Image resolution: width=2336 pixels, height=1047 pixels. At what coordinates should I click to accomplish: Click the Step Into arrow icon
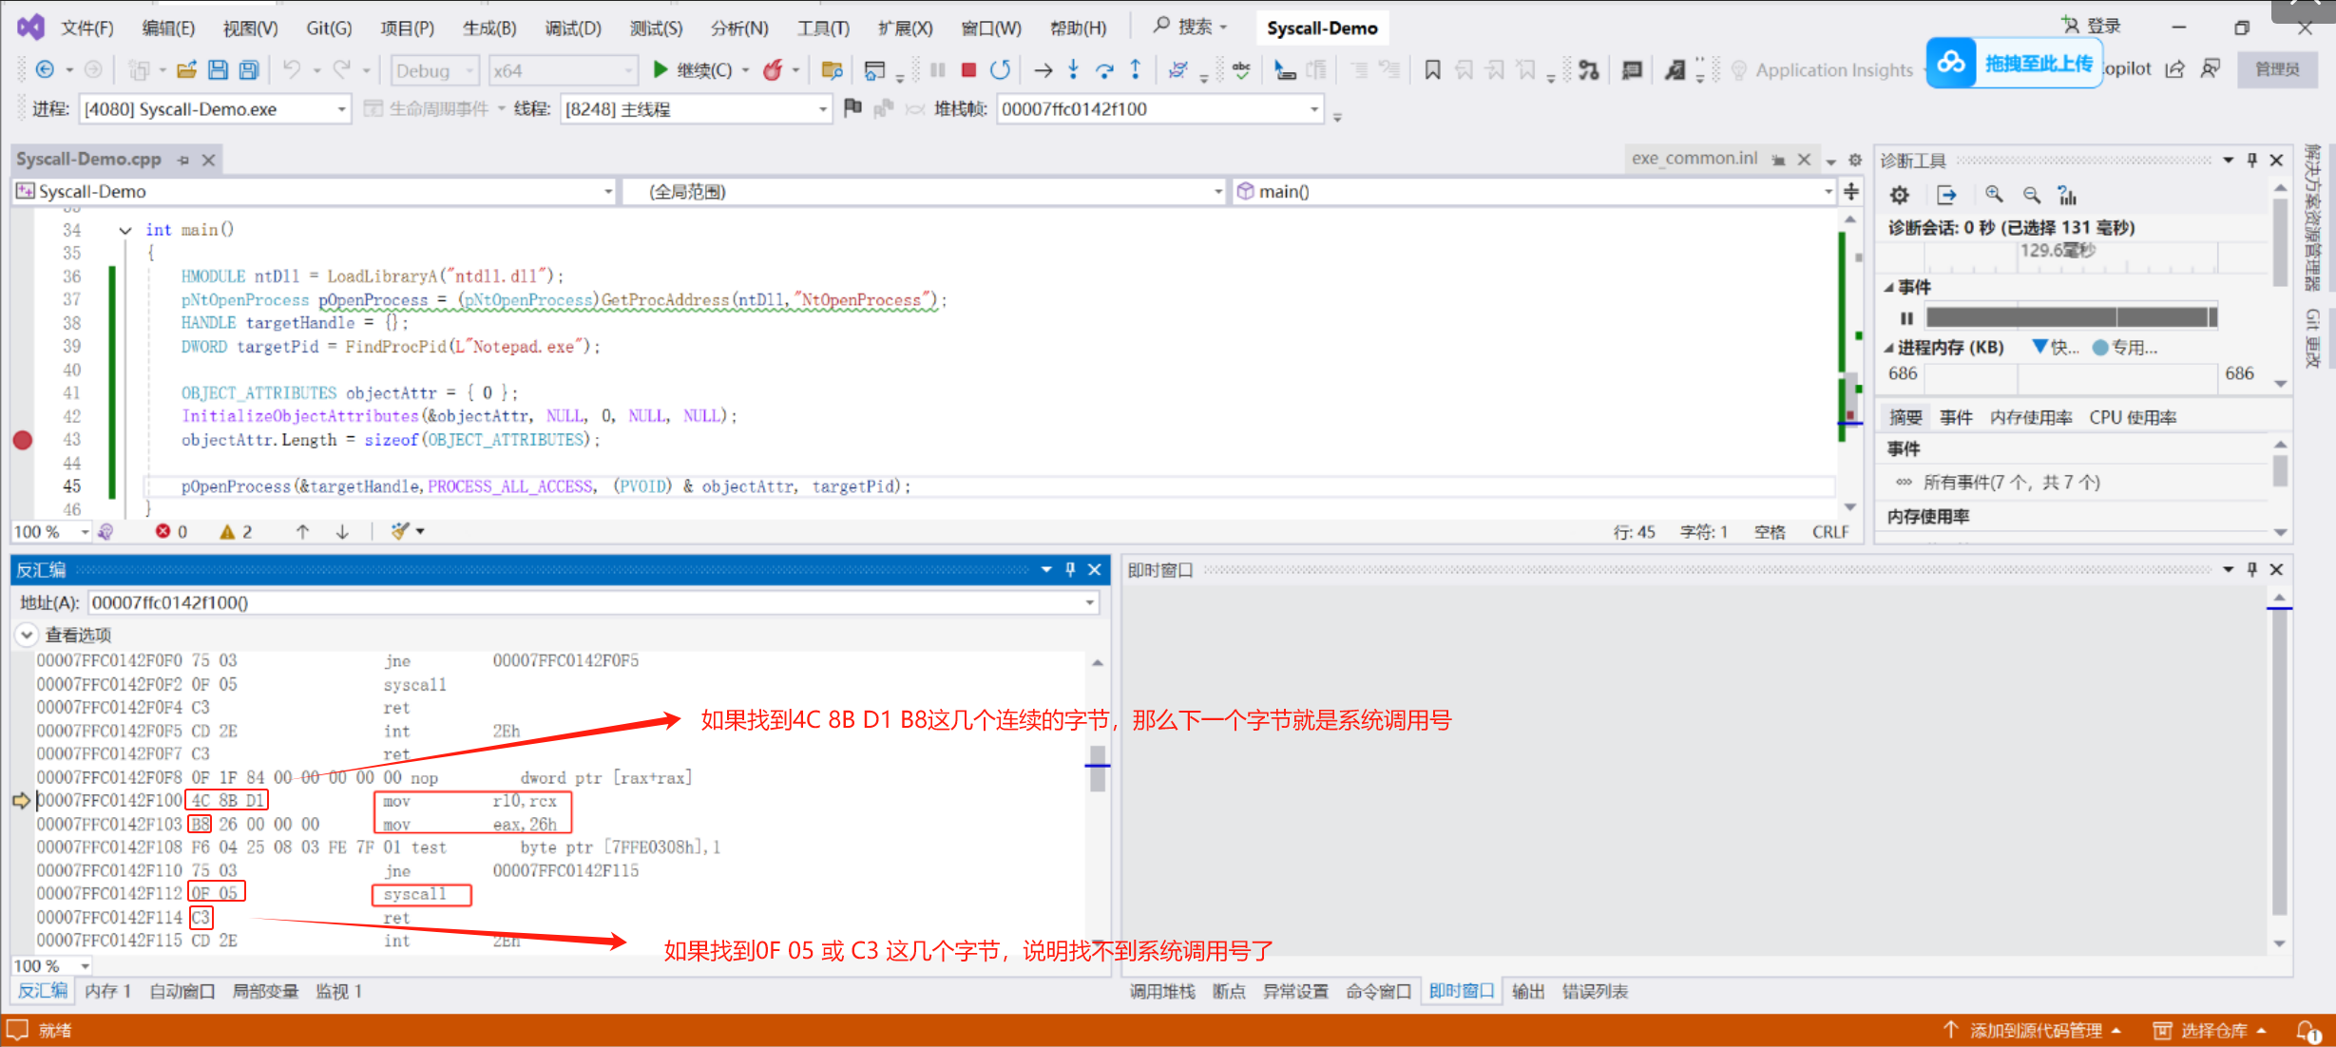tap(1073, 69)
